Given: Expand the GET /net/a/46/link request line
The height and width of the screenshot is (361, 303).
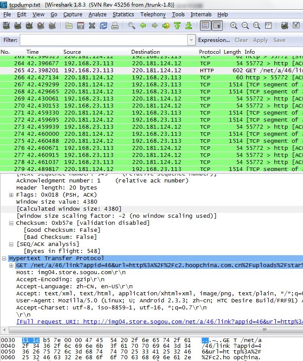Looking at the screenshot, I should click(x=11, y=265).
